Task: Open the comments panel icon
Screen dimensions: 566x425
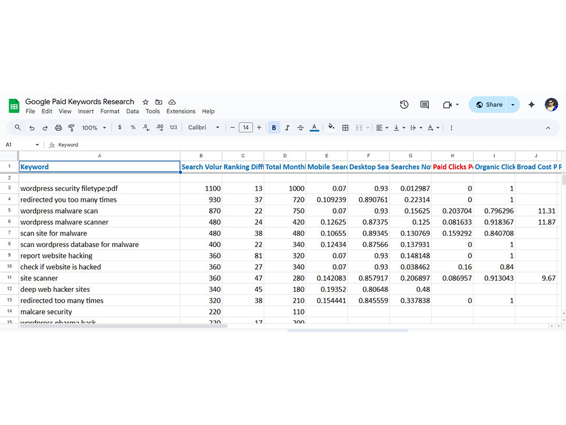Action: [424, 105]
